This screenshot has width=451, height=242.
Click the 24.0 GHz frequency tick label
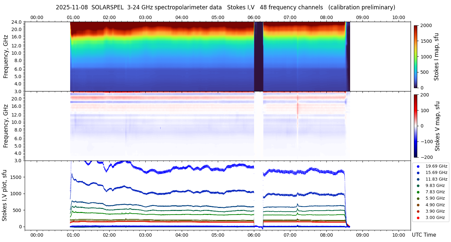click(17, 22)
